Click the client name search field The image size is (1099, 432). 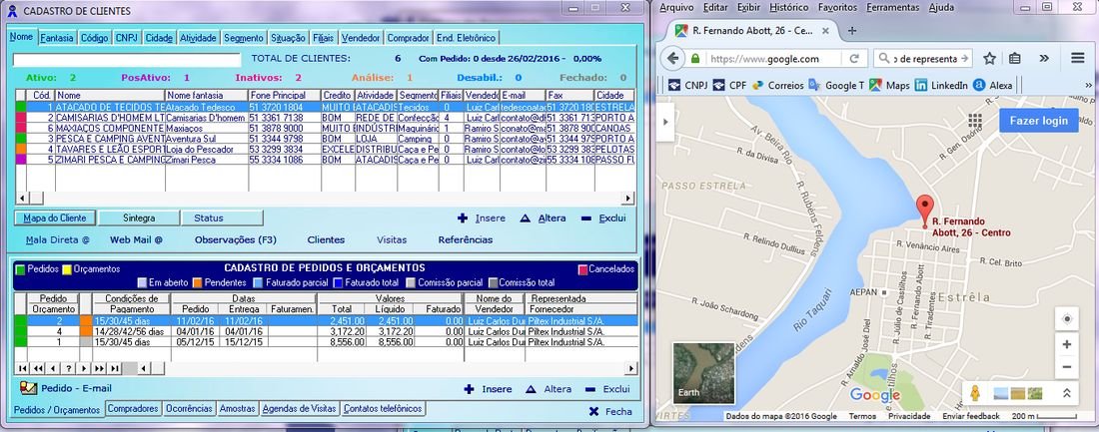126,60
